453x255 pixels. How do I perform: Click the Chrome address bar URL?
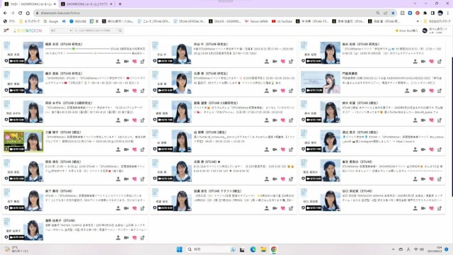click(60, 13)
